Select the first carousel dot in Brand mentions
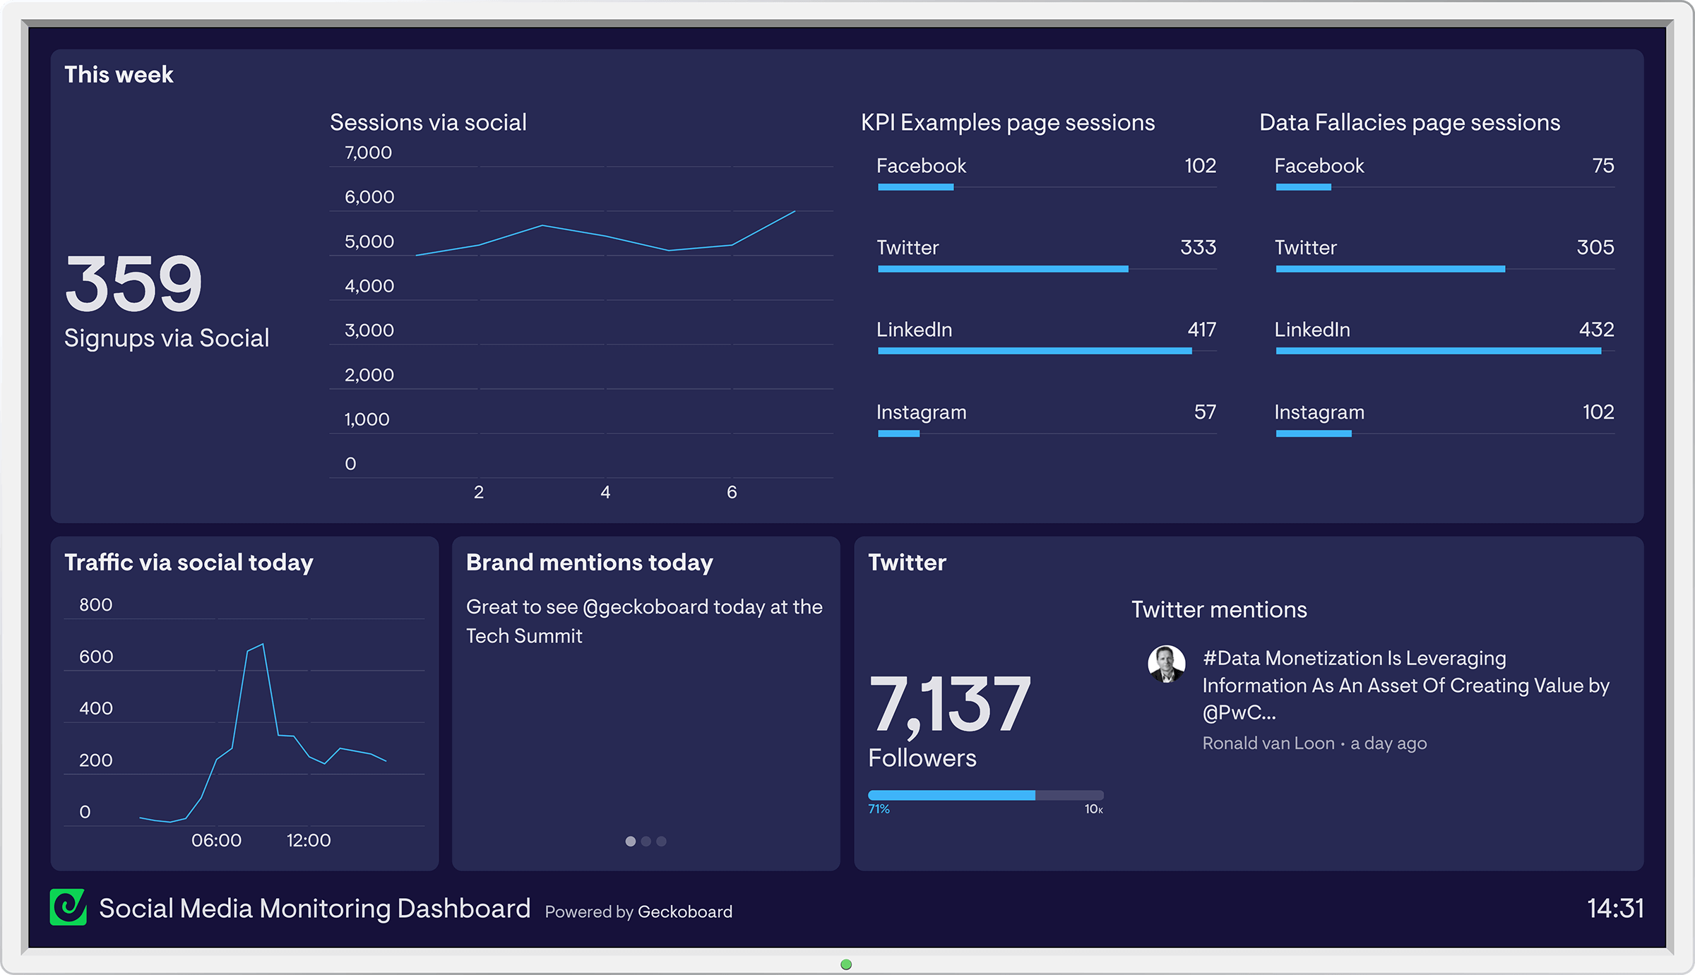The image size is (1695, 975). (x=631, y=841)
